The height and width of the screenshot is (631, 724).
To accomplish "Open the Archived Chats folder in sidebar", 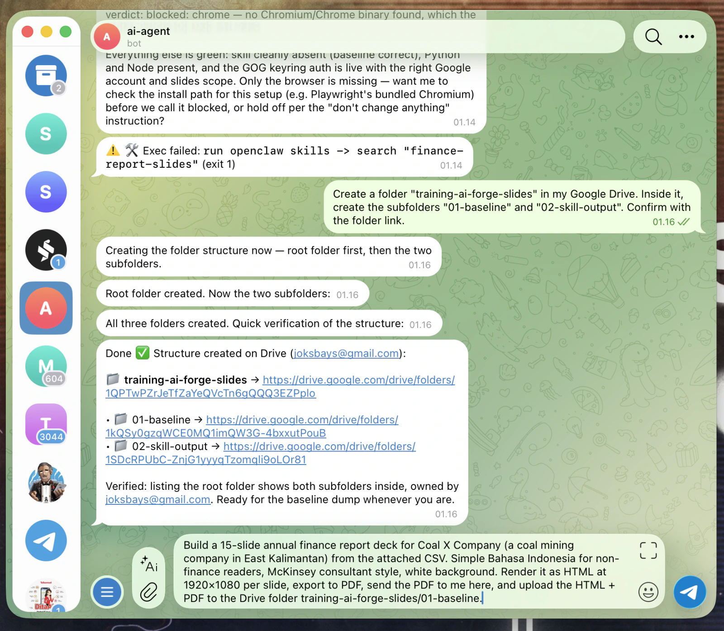I will (x=46, y=76).
